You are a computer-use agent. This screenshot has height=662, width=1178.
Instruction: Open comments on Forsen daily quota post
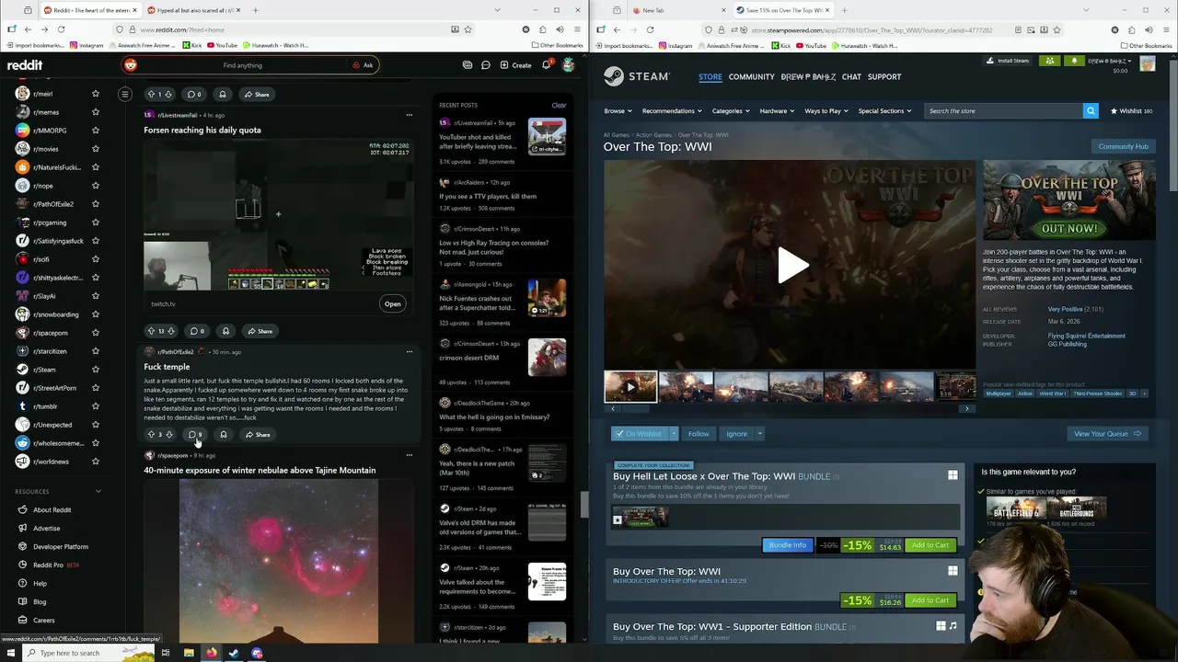(x=196, y=331)
